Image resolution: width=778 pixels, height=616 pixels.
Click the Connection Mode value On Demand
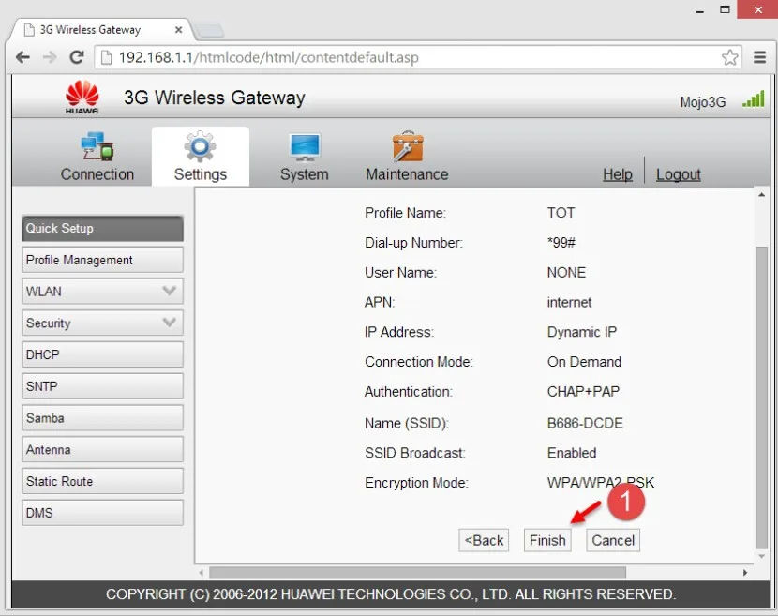[584, 362]
